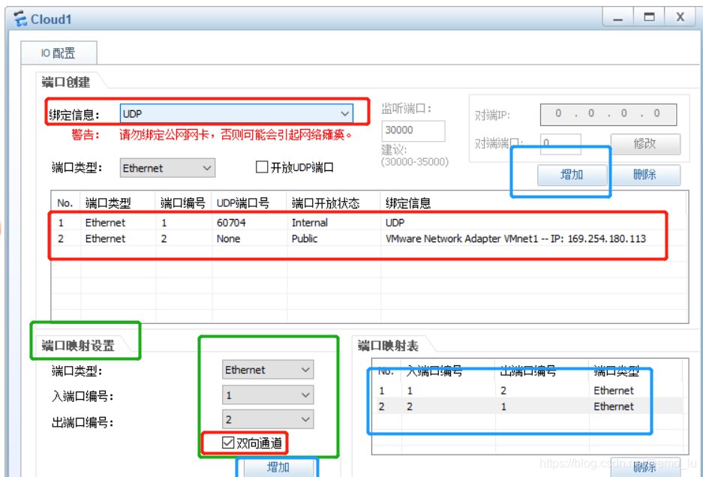The height and width of the screenshot is (477, 703).
Task: Switch to the 端口映射设置 tab
Action: point(78,346)
